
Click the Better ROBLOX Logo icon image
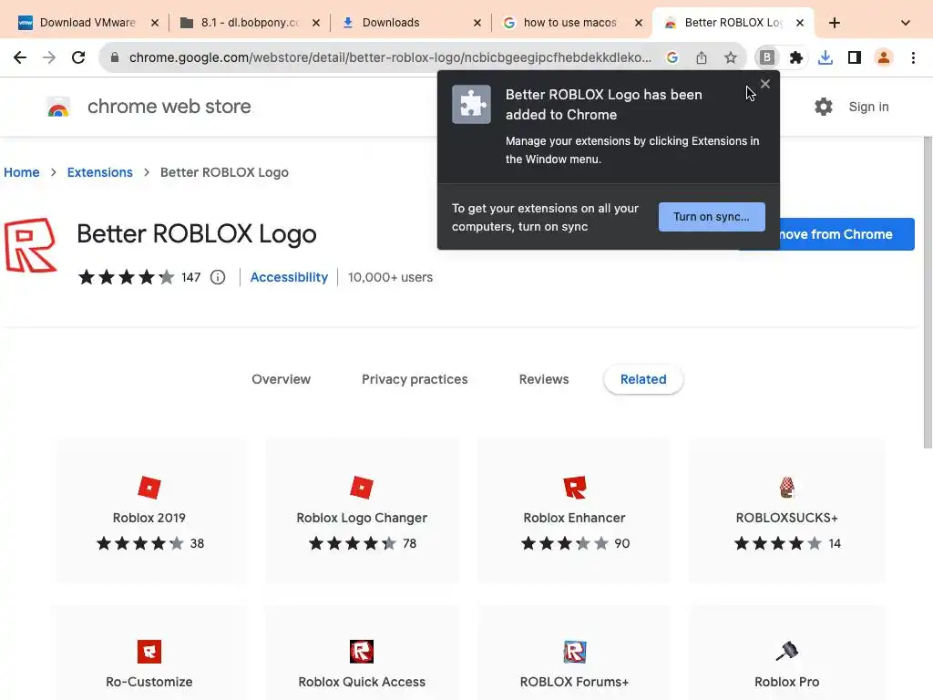click(30, 244)
